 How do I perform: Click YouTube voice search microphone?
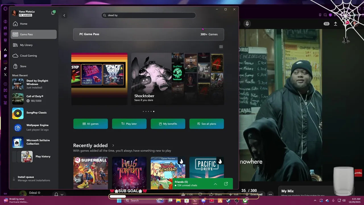(247, 24)
